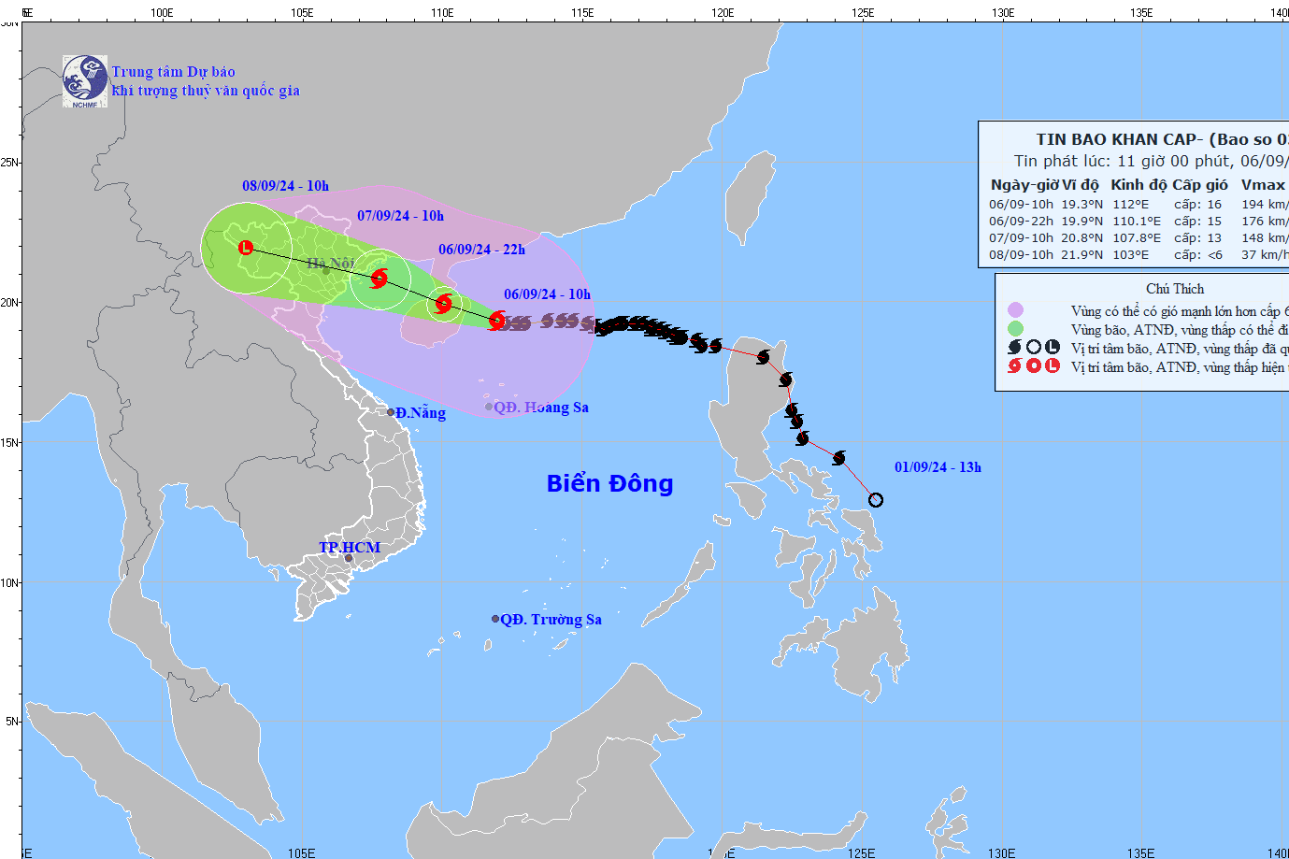Select the red typhoon icon at 06/09/24 - 22h
The width and height of the screenshot is (1289, 859).
point(443,303)
